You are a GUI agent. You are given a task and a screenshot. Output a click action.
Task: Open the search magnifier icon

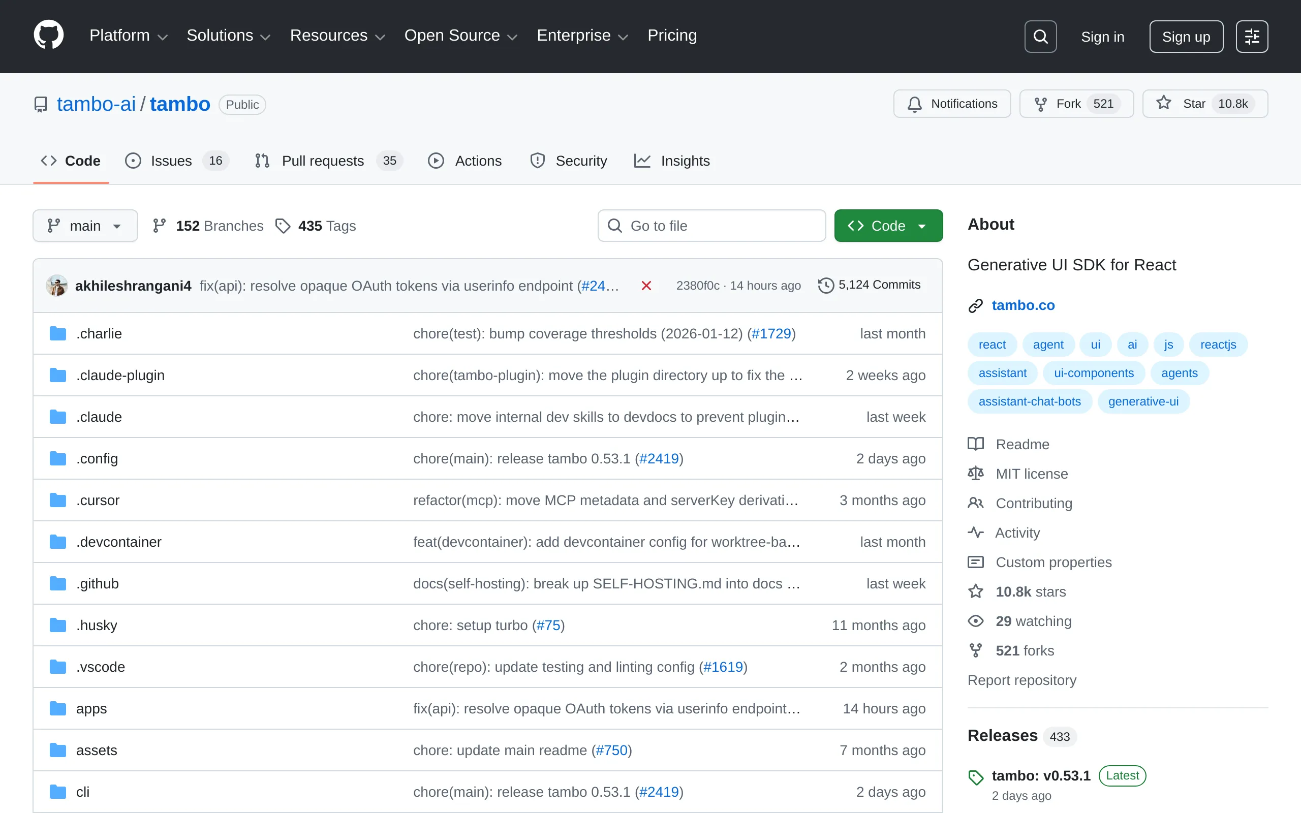pyautogui.click(x=1040, y=36)
